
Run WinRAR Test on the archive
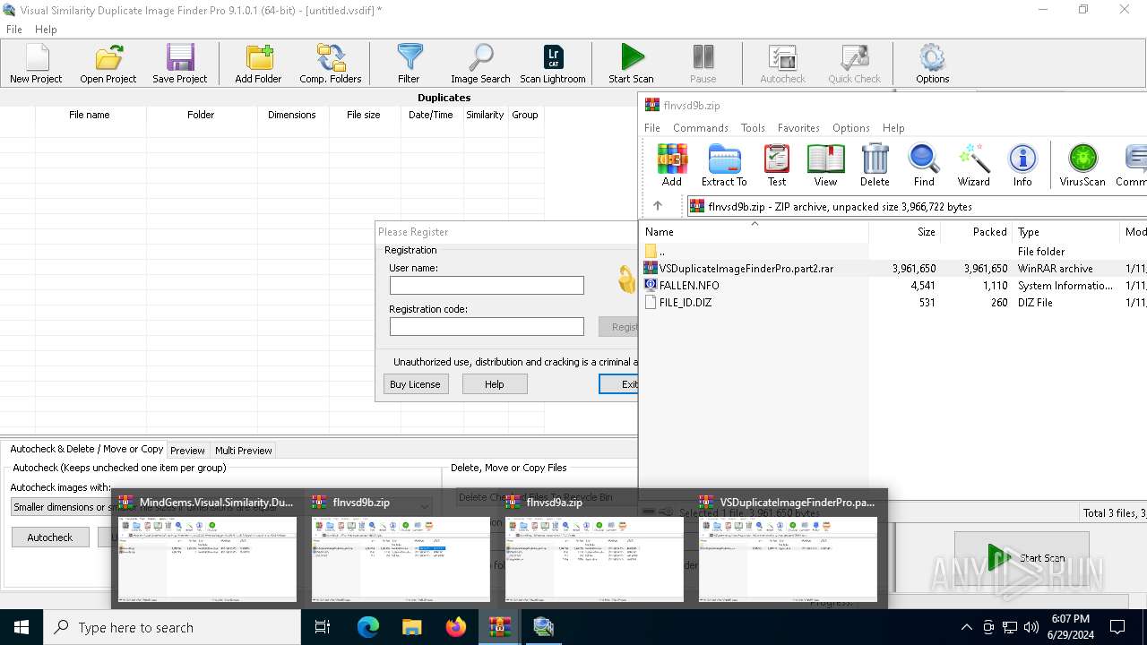777,166
